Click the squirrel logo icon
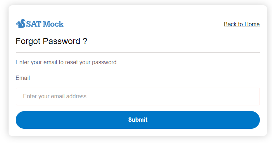 tap(21, 24)
